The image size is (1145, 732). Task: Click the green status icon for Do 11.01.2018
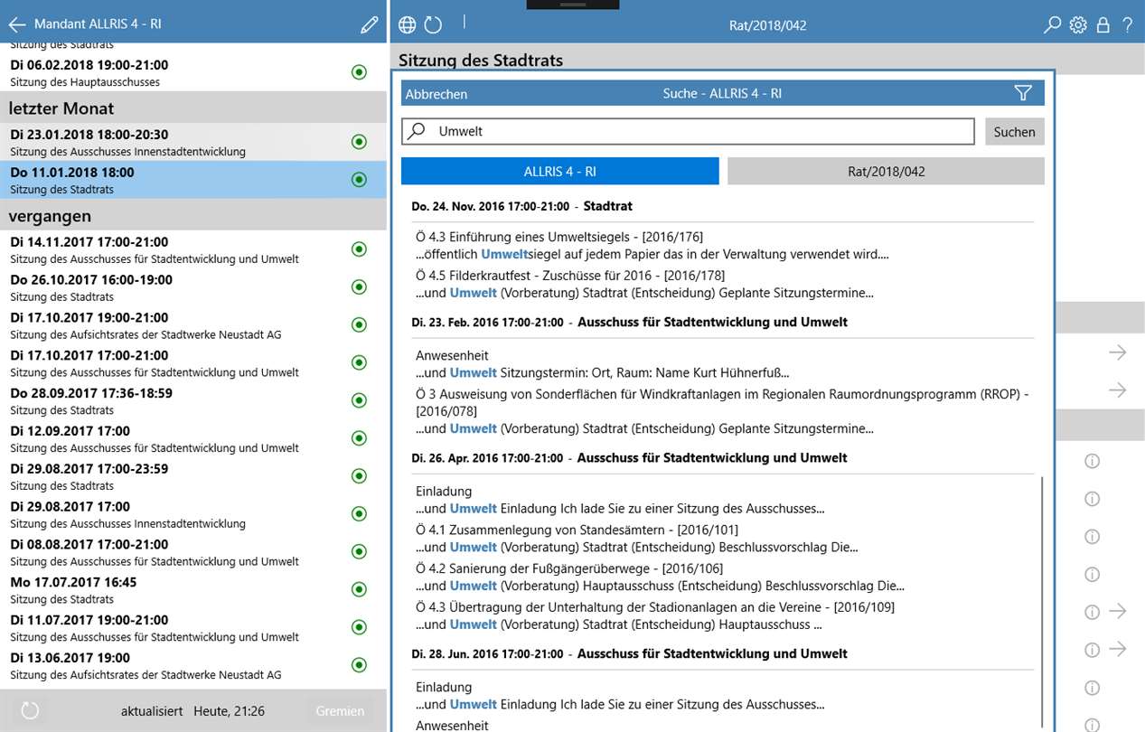(x=359, y=180)
